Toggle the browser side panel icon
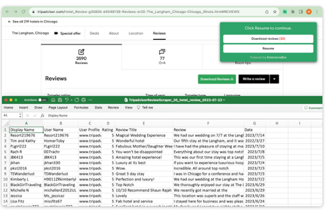This screenshot has height=216, width=325. (301, 12)
